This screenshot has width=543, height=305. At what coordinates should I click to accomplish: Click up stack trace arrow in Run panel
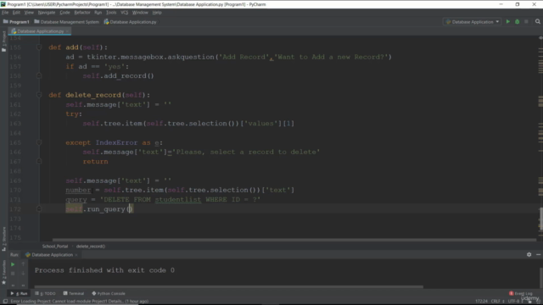point(23,264)
